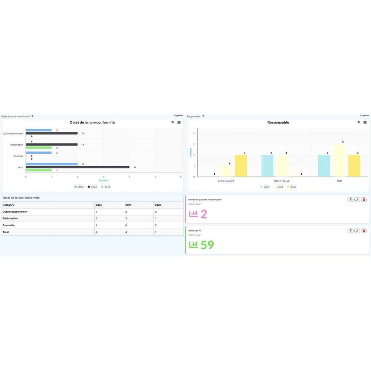Screen dimensions: 371x371
Task: Toggle the 2024 series in non-conformité chart legend
Action: (79, 187)
